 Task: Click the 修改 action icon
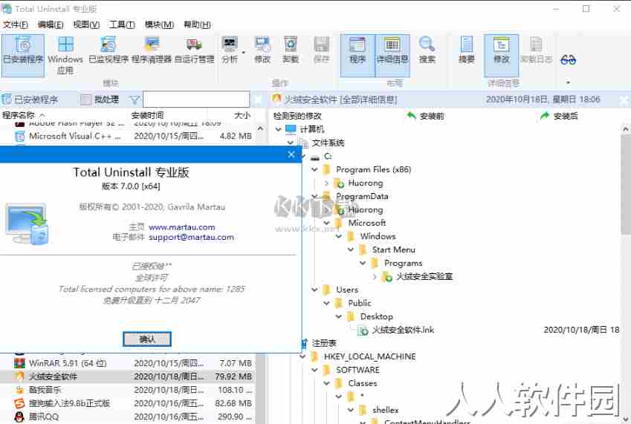coord(262,51)
